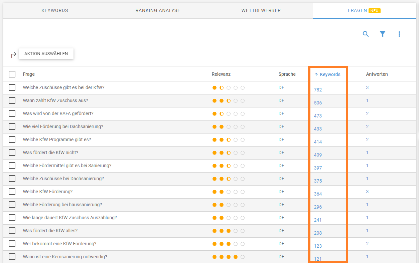Sort by the Keywords column header
The height and width of the screenshot is (263, 419).
(330, 74)
